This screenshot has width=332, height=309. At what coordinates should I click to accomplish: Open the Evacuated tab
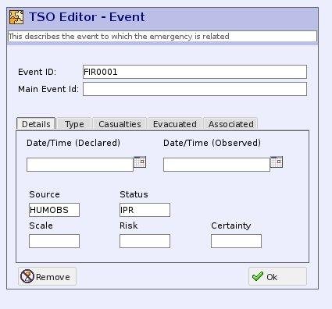click(175, 124)
